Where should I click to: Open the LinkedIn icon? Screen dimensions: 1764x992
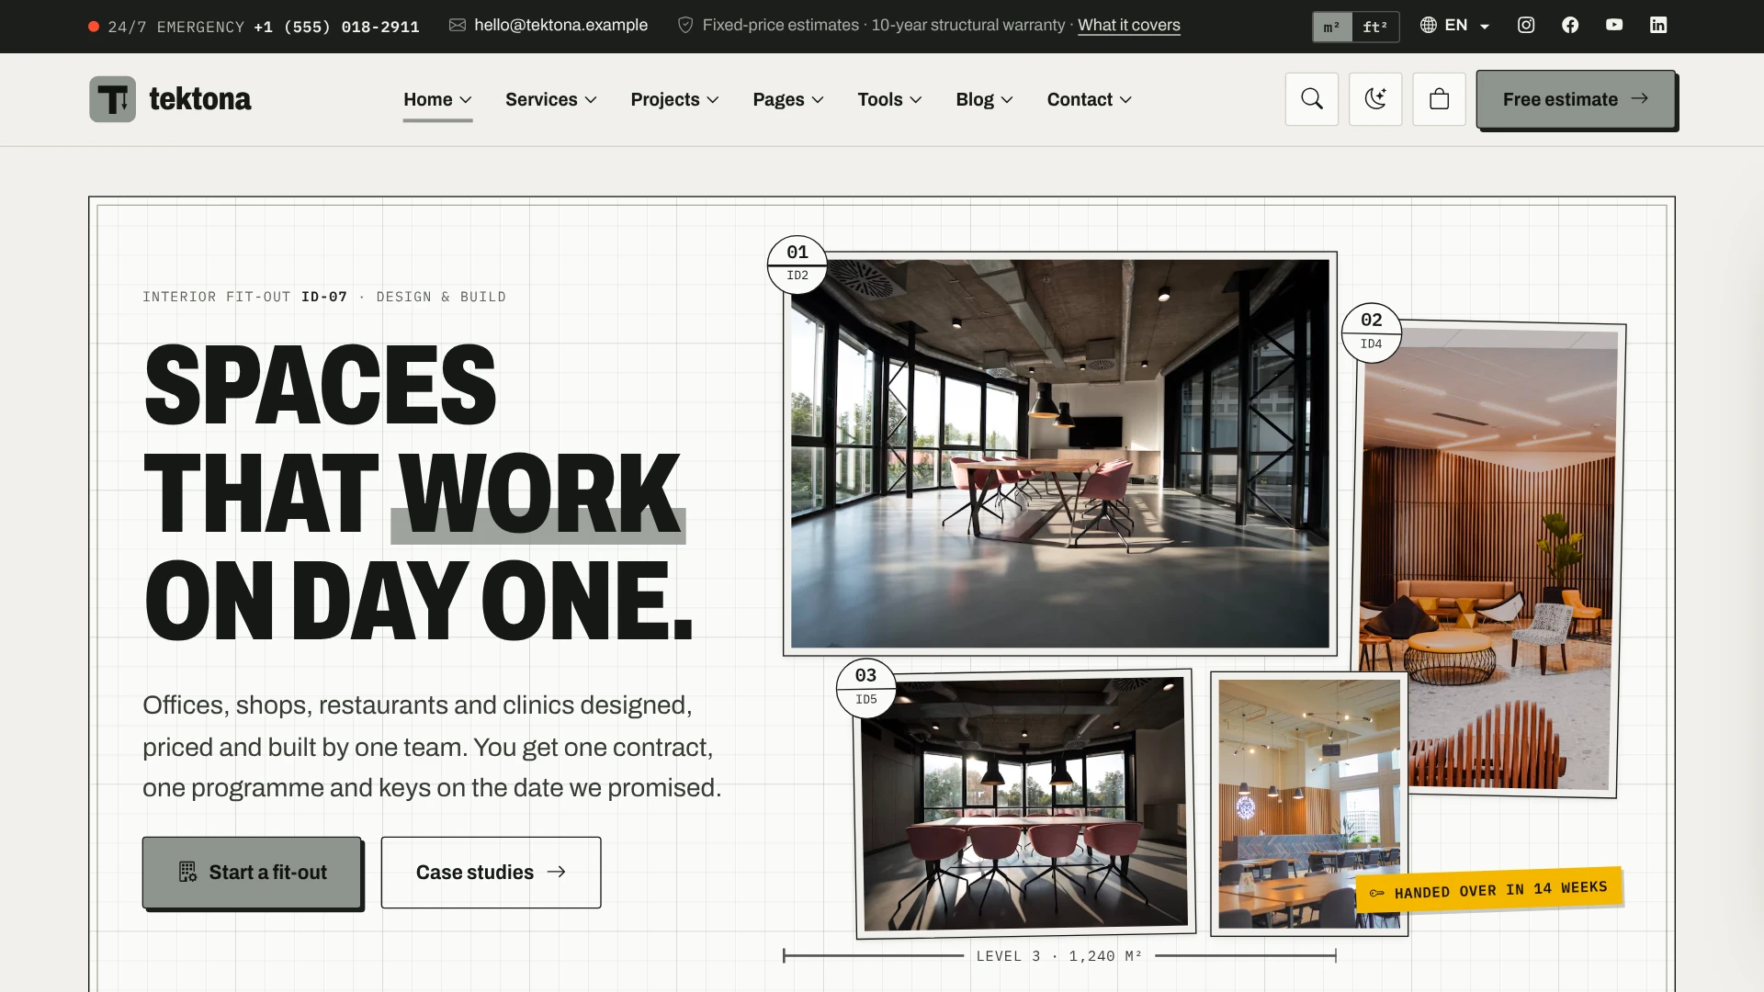[1658, 26]
